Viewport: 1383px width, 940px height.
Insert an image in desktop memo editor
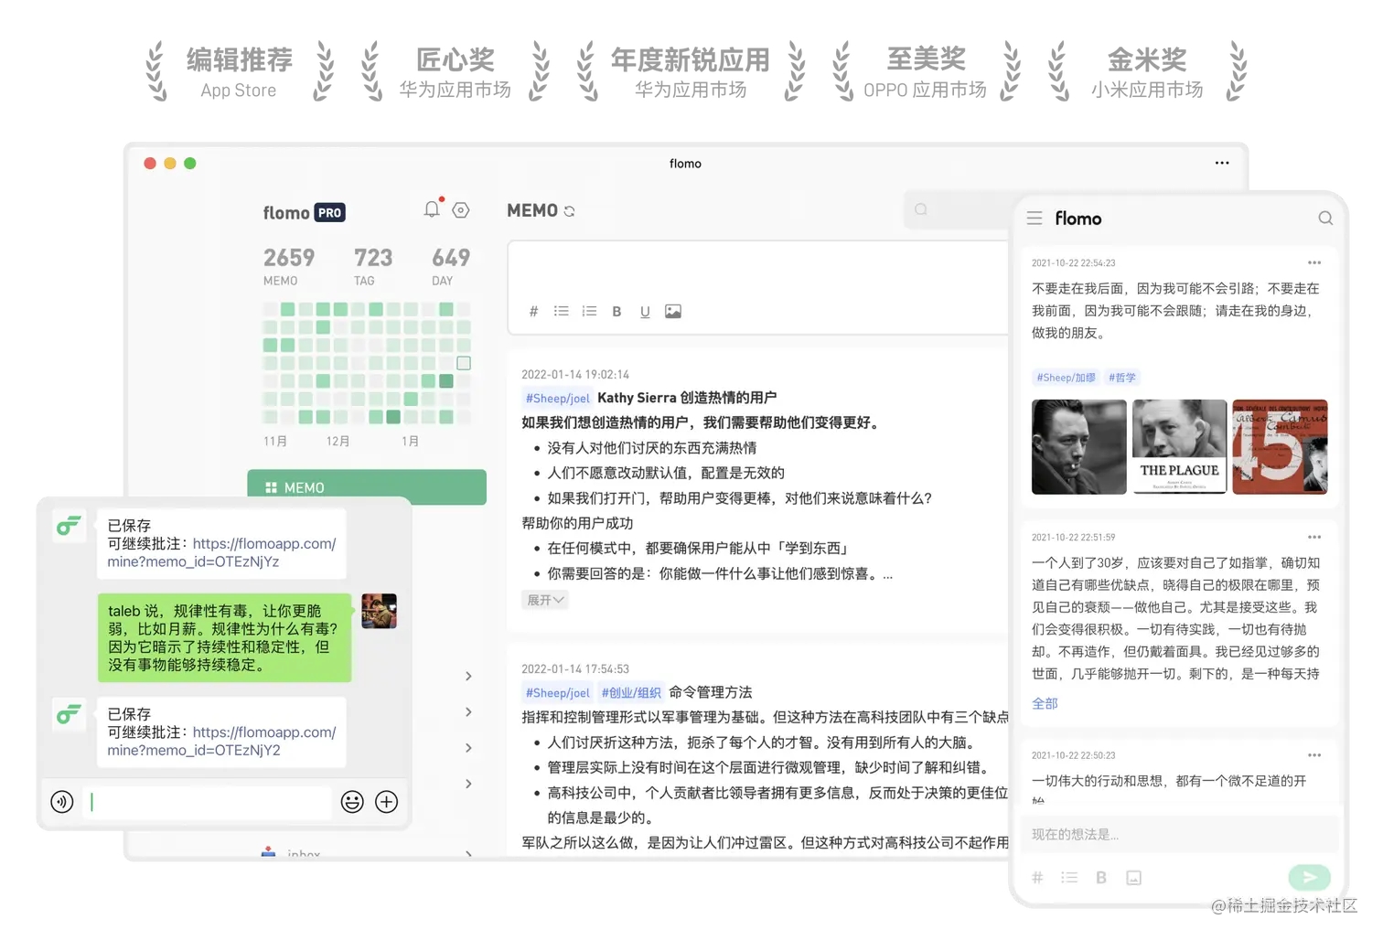click(x=673, y=312)
